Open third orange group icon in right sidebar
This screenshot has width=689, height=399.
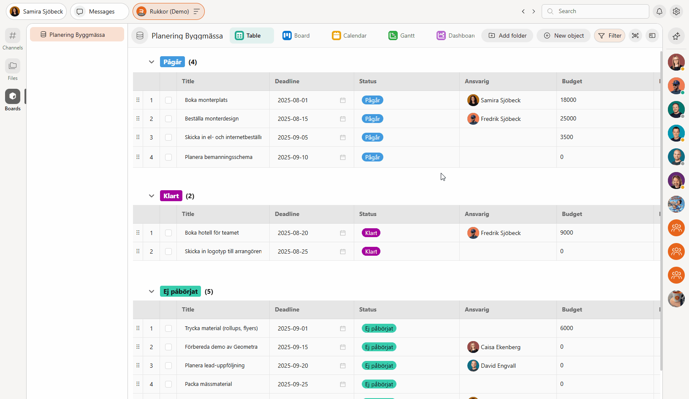point(676,275)
